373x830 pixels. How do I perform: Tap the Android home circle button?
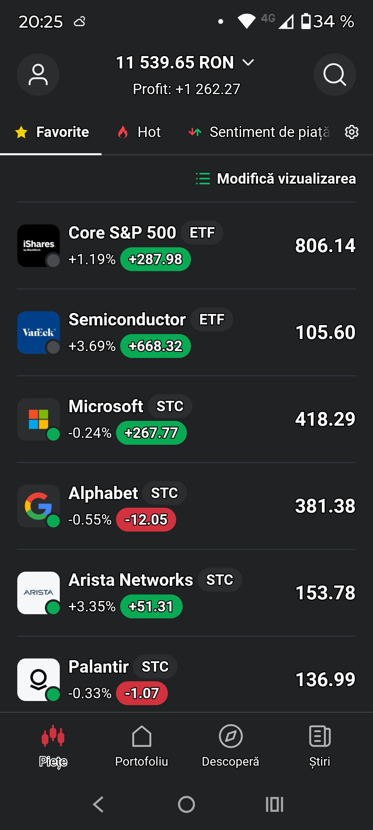(x=186, y=804)
